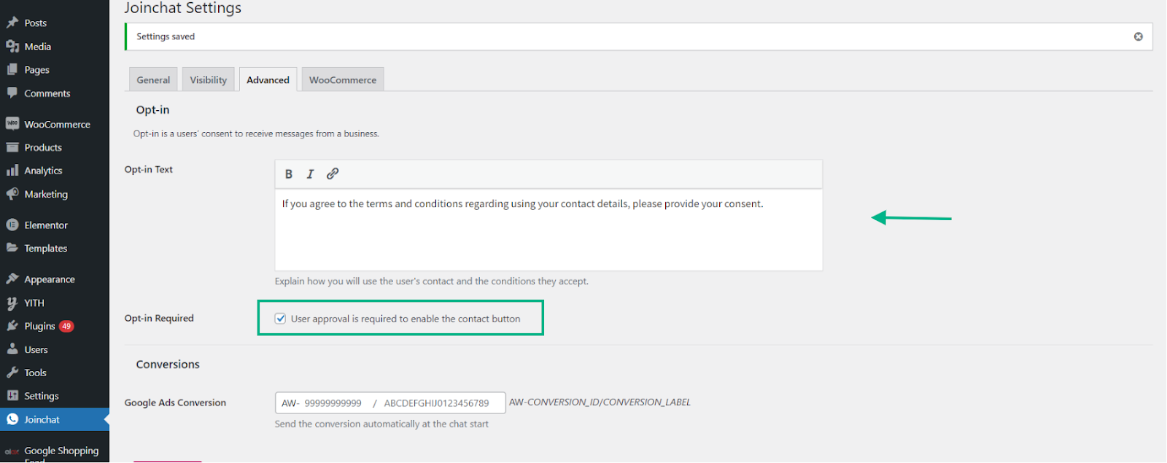
Task: Click the Google Ads conversion ID field
Action: tap(333, 403)
